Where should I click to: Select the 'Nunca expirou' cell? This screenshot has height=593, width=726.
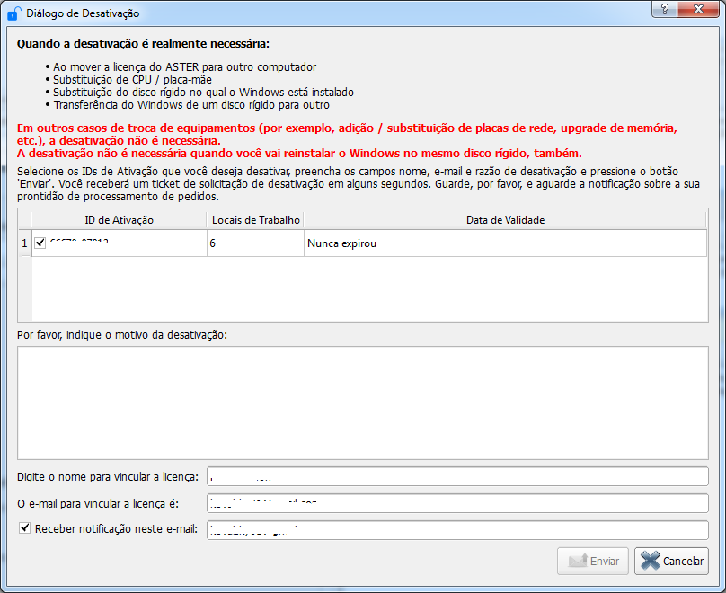[x=505, y=243]
